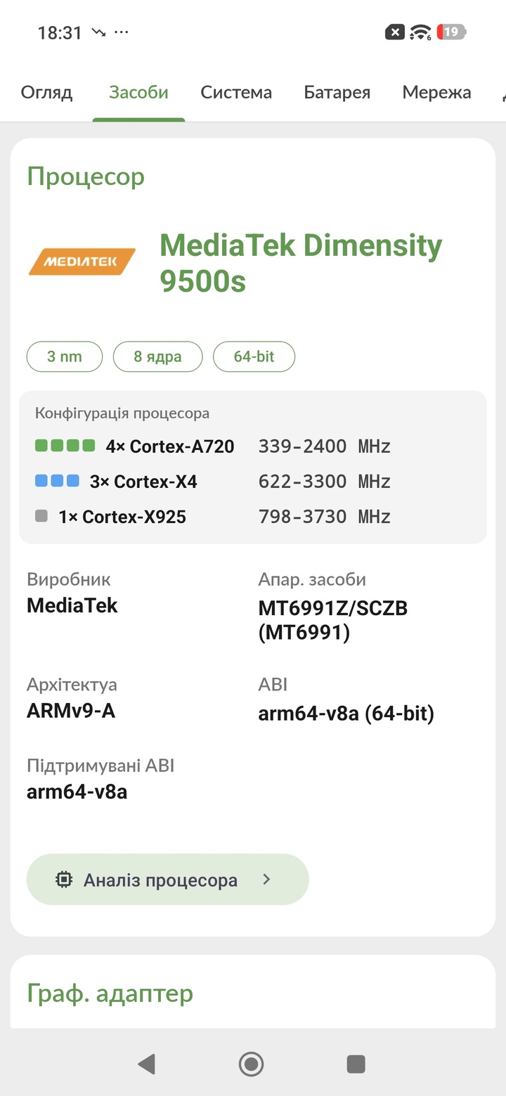Tap the MediaTek logo image
Viewport: 506px width, 1096px height.
click(x=82, y=262)
